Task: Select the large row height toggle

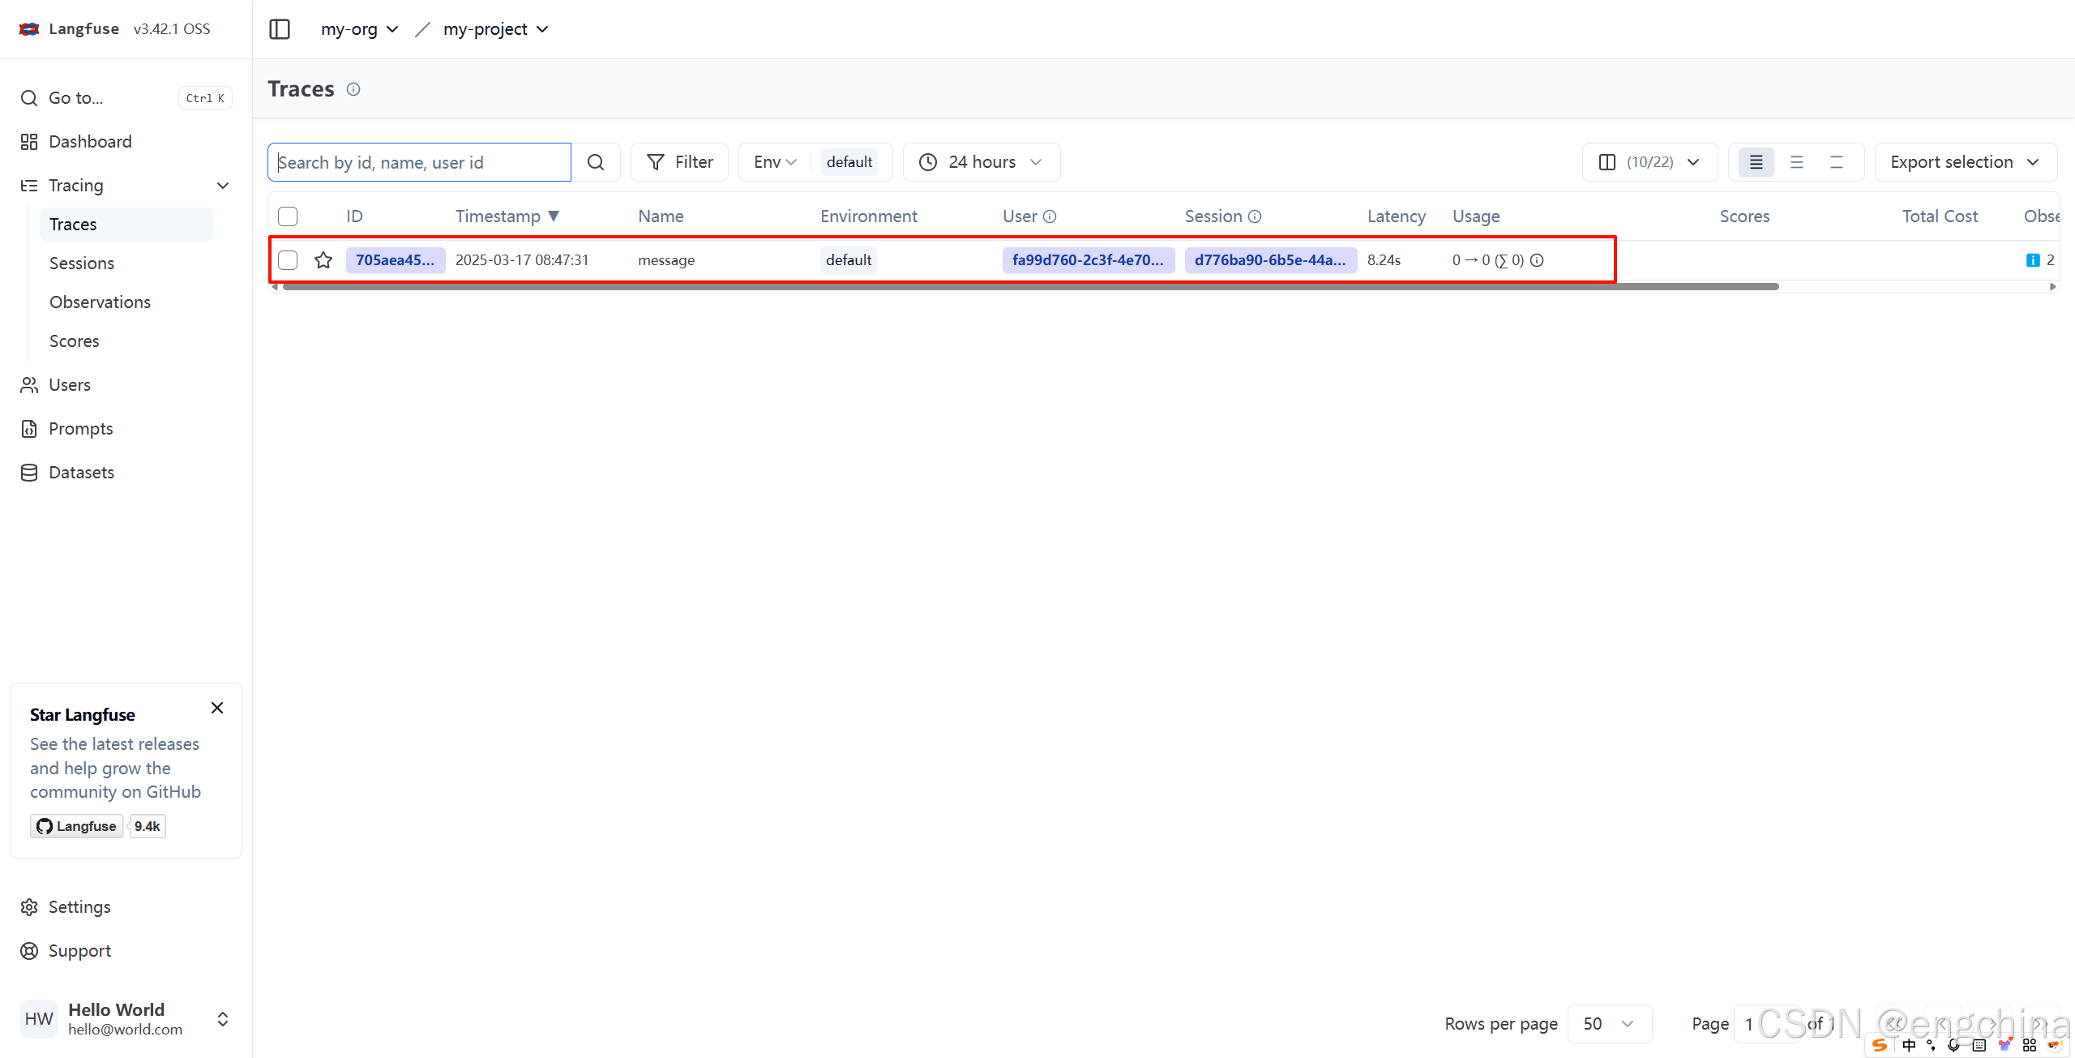Action: tap(1837, 162)
